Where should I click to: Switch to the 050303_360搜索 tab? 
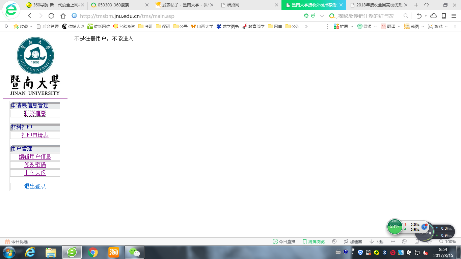tap(119, 5)
